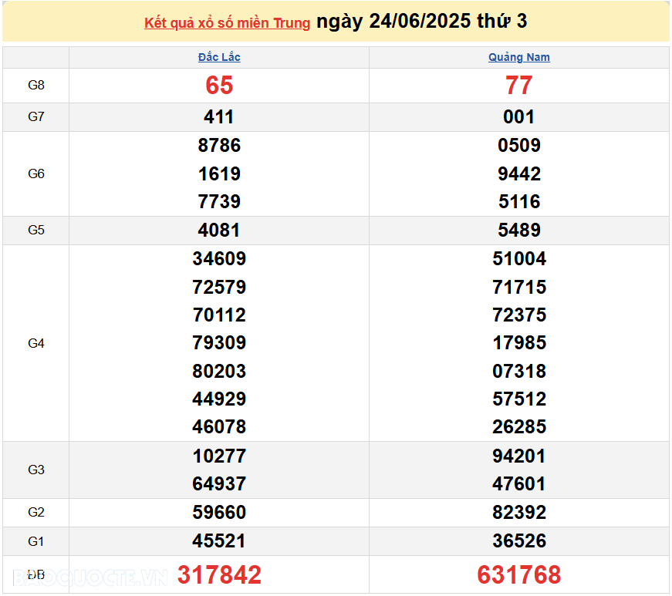Viewport: 672px width, 596px height.
Task: Click G4 number 71715
Action: coord(519,287)
